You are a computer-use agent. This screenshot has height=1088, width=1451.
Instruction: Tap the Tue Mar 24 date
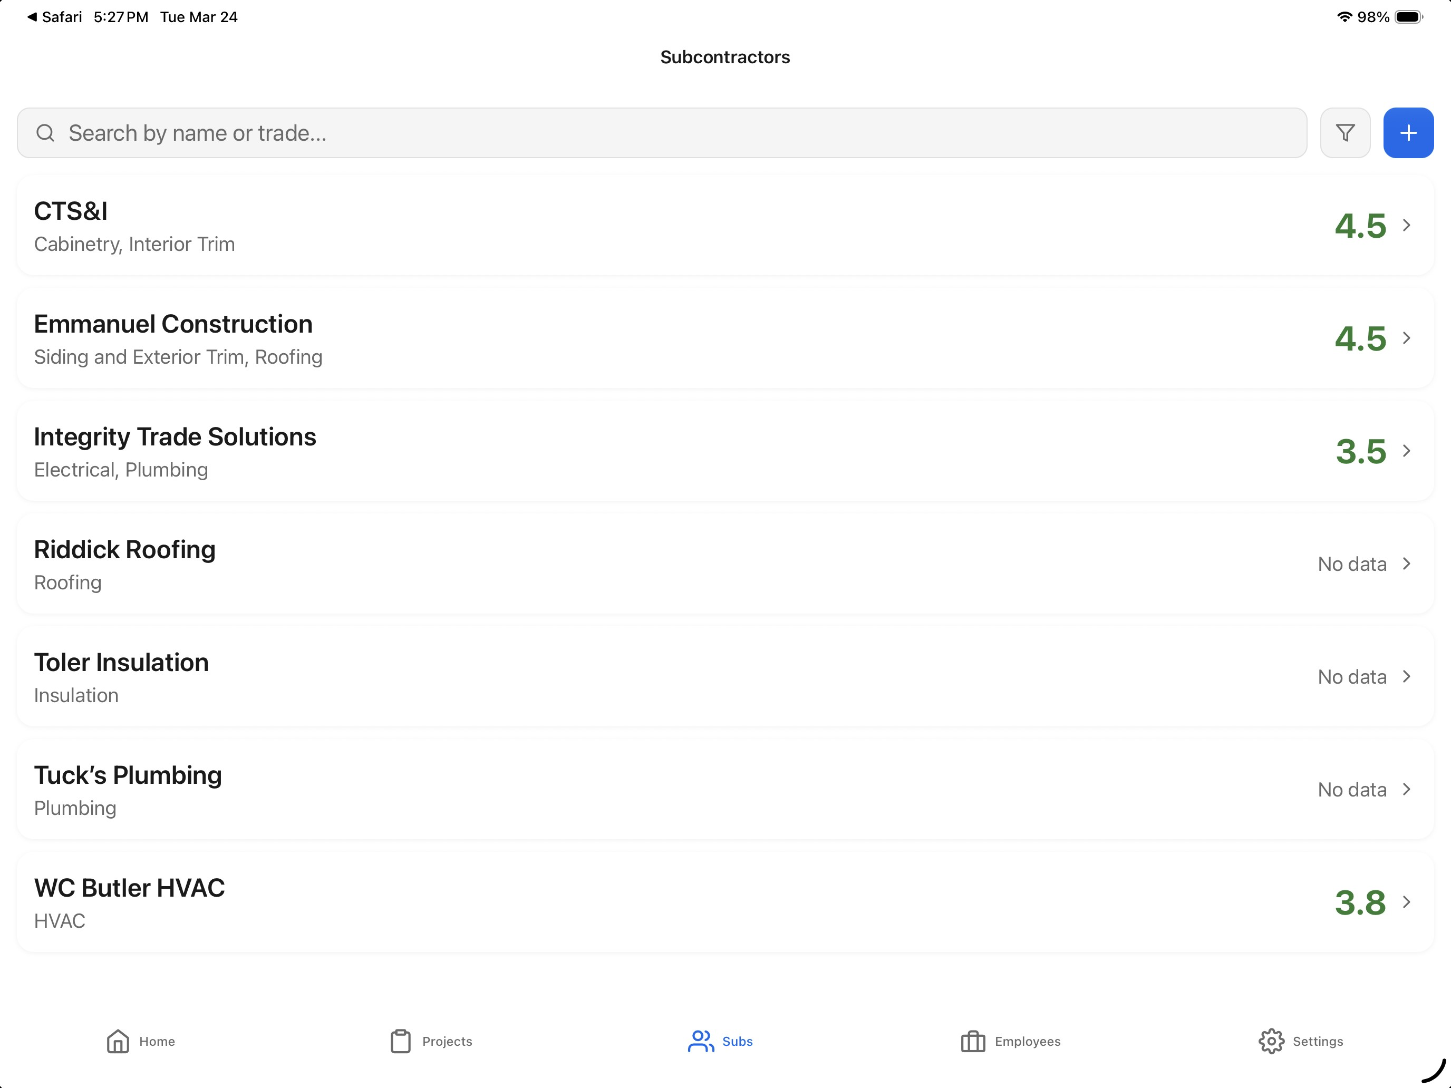click(199, 17)
